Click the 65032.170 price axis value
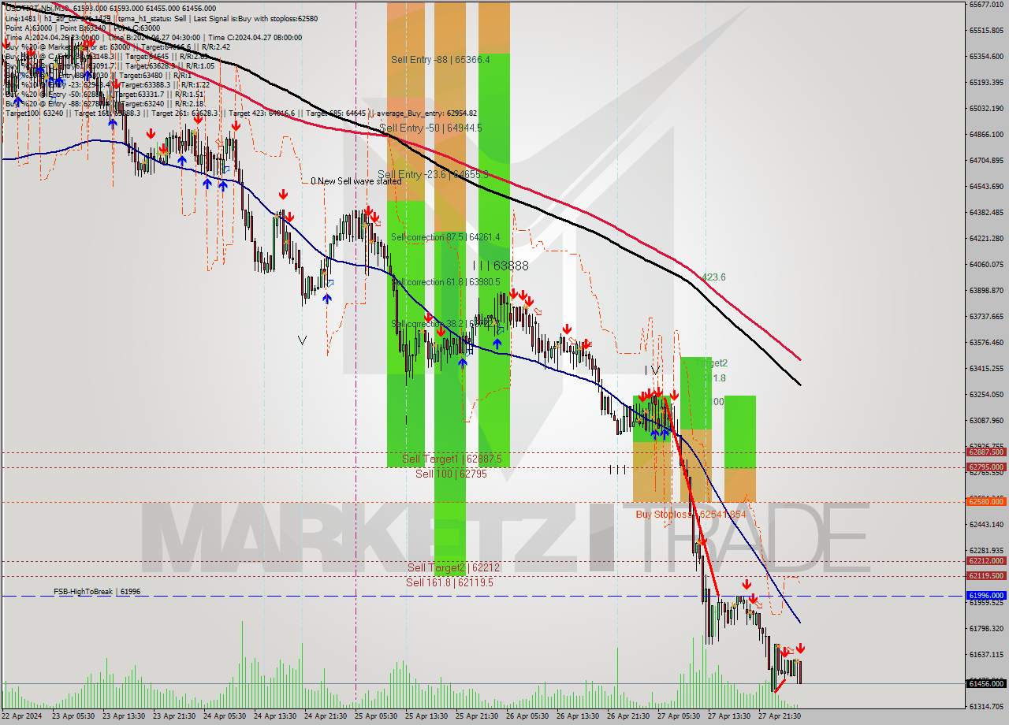 coord(986,108)
